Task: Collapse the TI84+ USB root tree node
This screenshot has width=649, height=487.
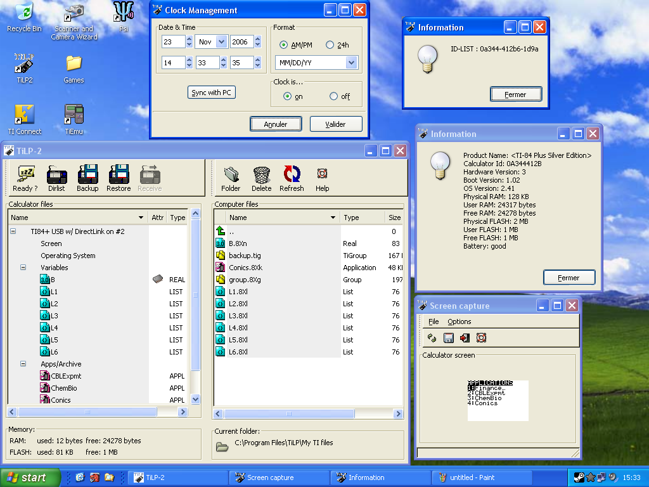Action: click(13, 231)
